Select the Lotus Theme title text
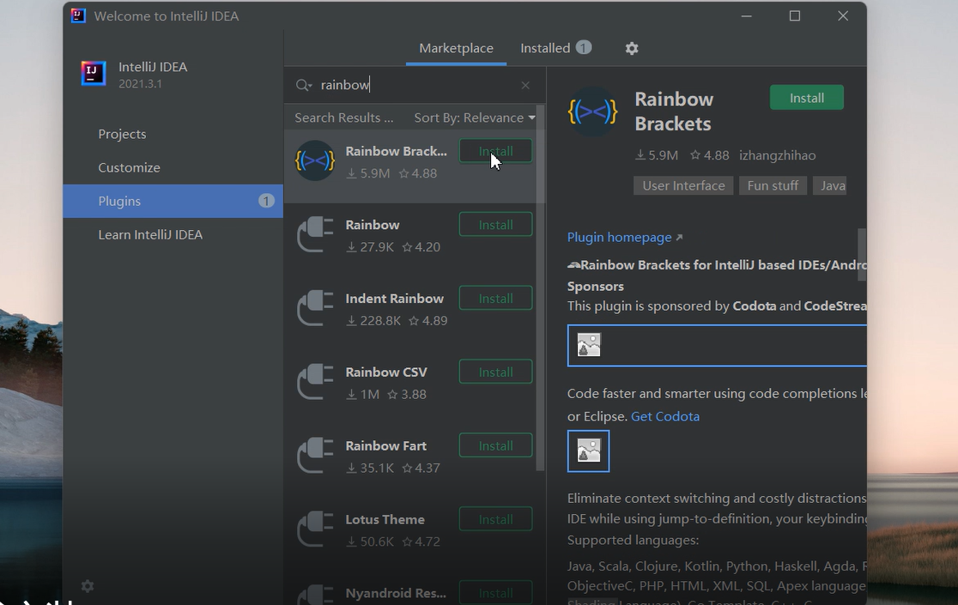The height and width of the screenshot is (605, 958). (385, 519)
